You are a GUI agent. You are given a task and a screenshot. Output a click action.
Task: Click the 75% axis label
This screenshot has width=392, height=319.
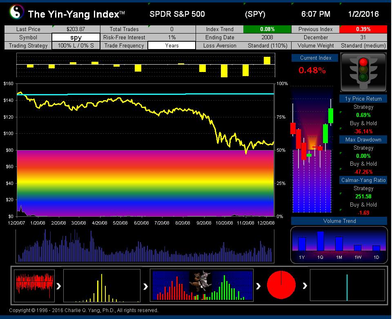(x=281, y=117)
